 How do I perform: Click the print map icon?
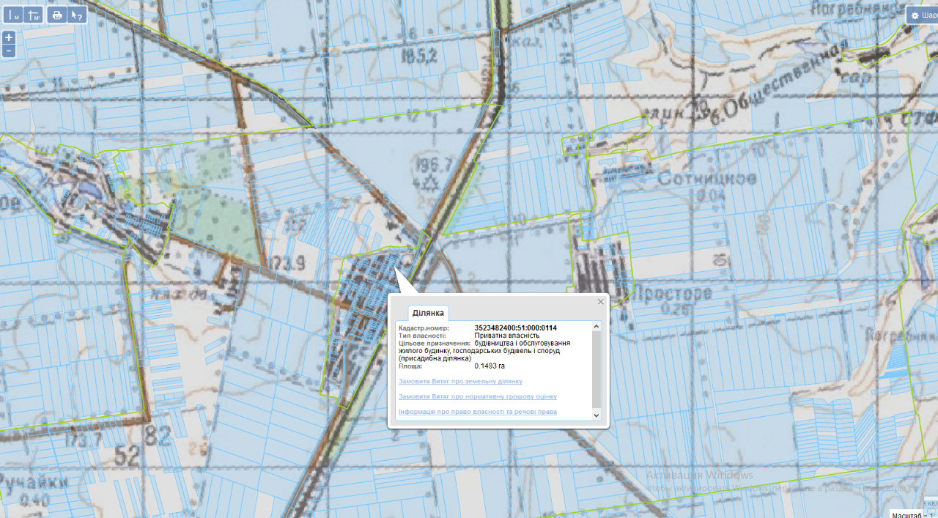[x=56, y=15]
